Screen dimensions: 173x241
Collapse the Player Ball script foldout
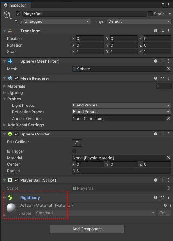coord(5,180)
